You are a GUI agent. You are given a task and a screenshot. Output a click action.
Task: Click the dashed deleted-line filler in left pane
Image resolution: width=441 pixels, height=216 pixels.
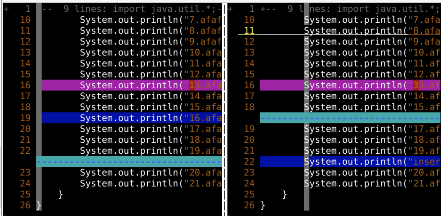point(129,162)
